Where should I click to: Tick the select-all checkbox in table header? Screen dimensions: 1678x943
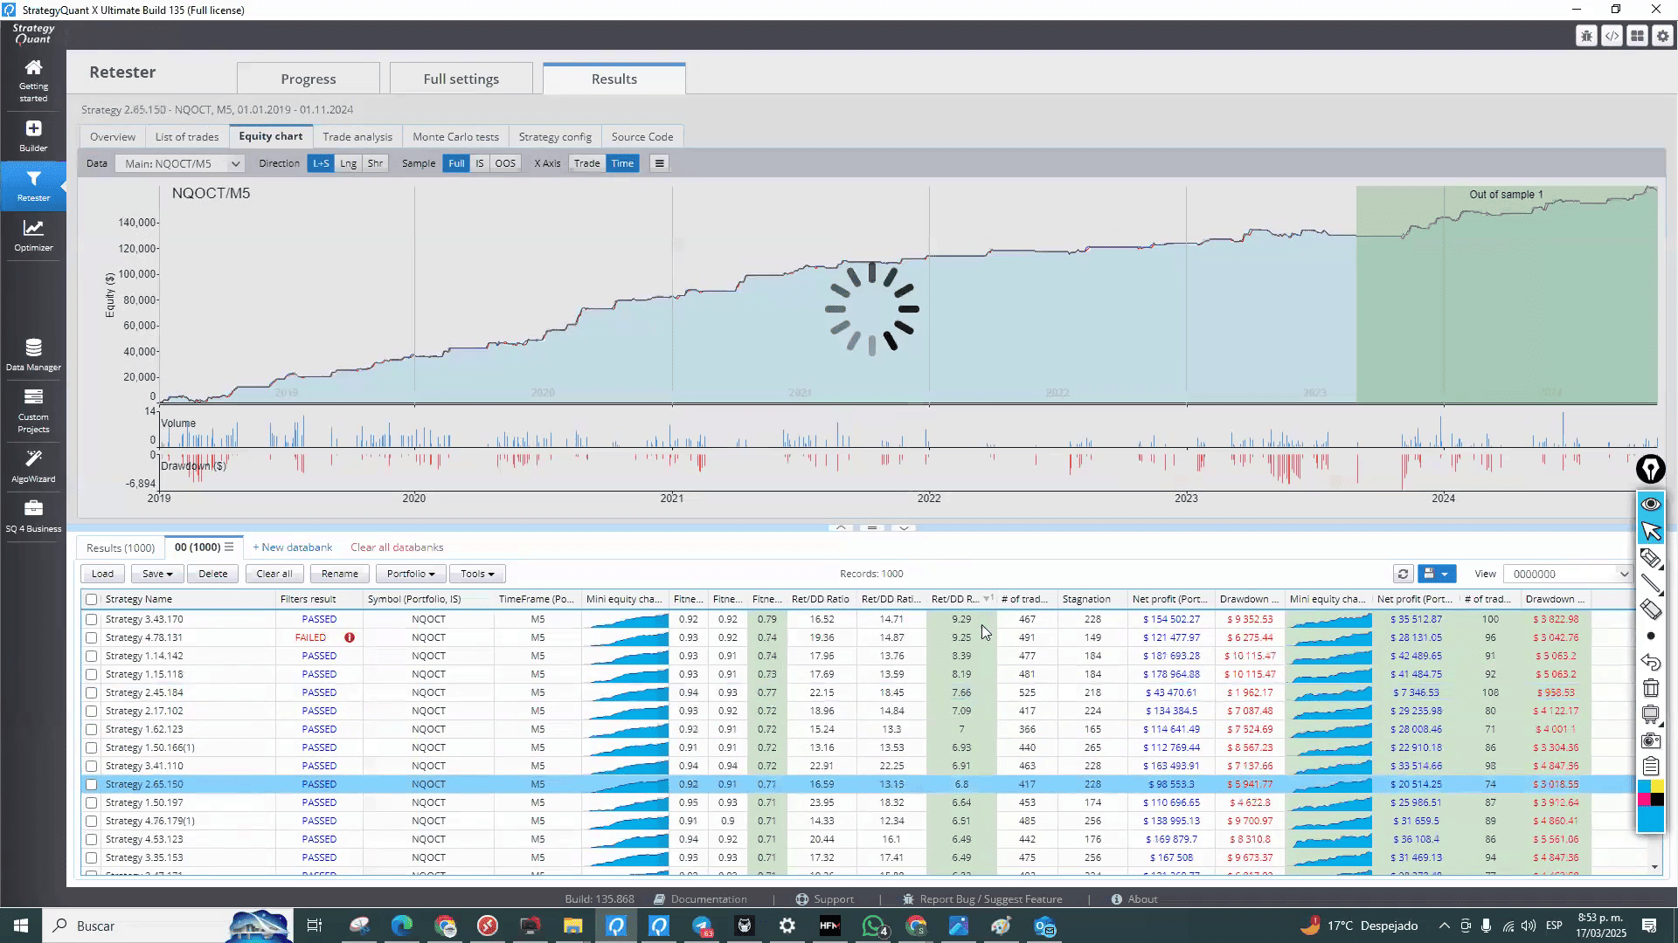tap(92, 599)
